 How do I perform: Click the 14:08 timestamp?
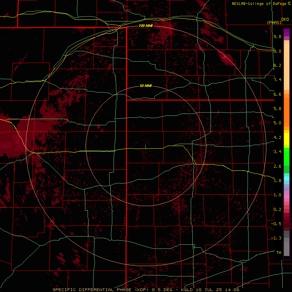pos(232,290)
